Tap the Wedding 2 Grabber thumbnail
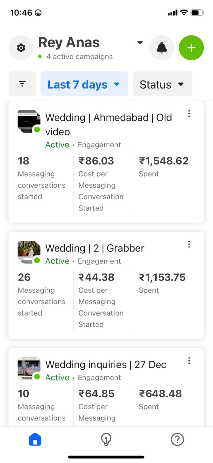 29,252
